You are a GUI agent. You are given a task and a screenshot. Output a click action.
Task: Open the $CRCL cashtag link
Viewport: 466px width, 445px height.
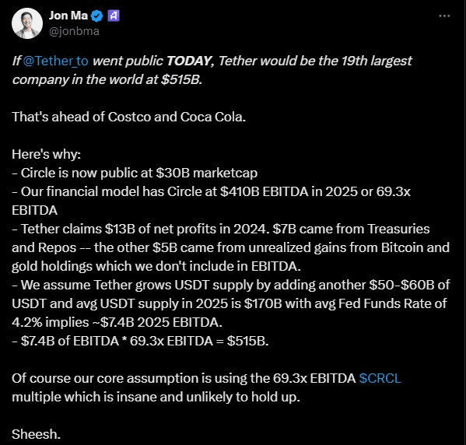click(380, 378)
